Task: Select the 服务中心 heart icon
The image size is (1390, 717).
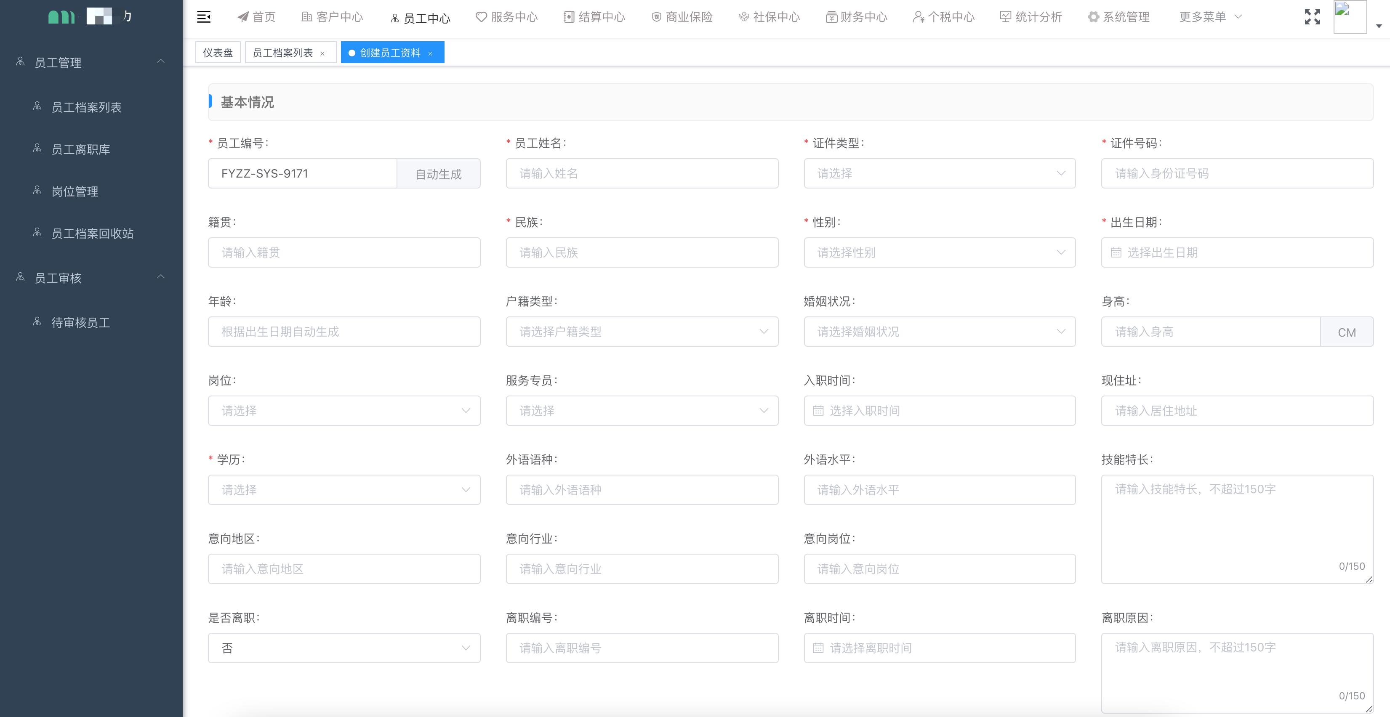Action: 480,17
